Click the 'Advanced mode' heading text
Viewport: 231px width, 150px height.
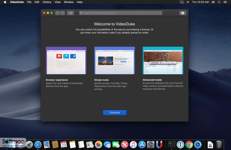point(152,80)
